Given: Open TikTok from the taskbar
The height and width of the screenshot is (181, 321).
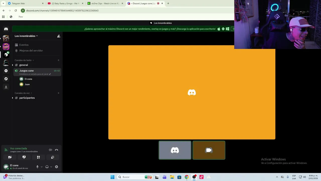Looking at the screenshot, I should (x=201, y=177).
